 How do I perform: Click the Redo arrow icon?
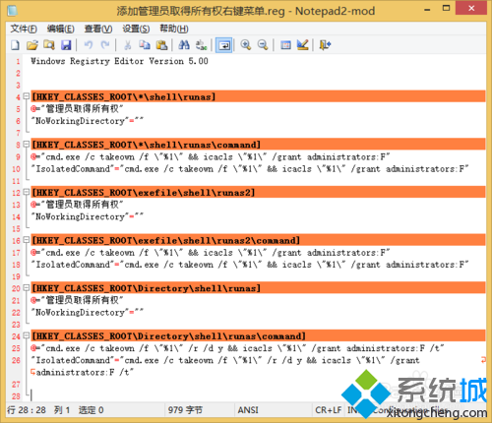pyautogui.click(x=105, y=45)
